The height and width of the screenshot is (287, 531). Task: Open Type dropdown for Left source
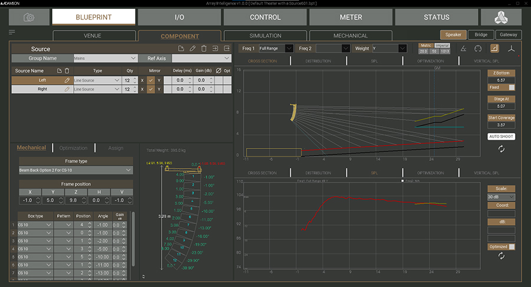[x=97, y=80]
